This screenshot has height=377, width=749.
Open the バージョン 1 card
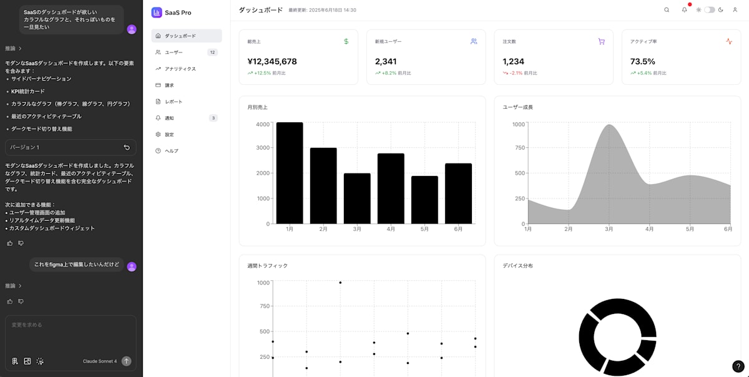(71, 147)
